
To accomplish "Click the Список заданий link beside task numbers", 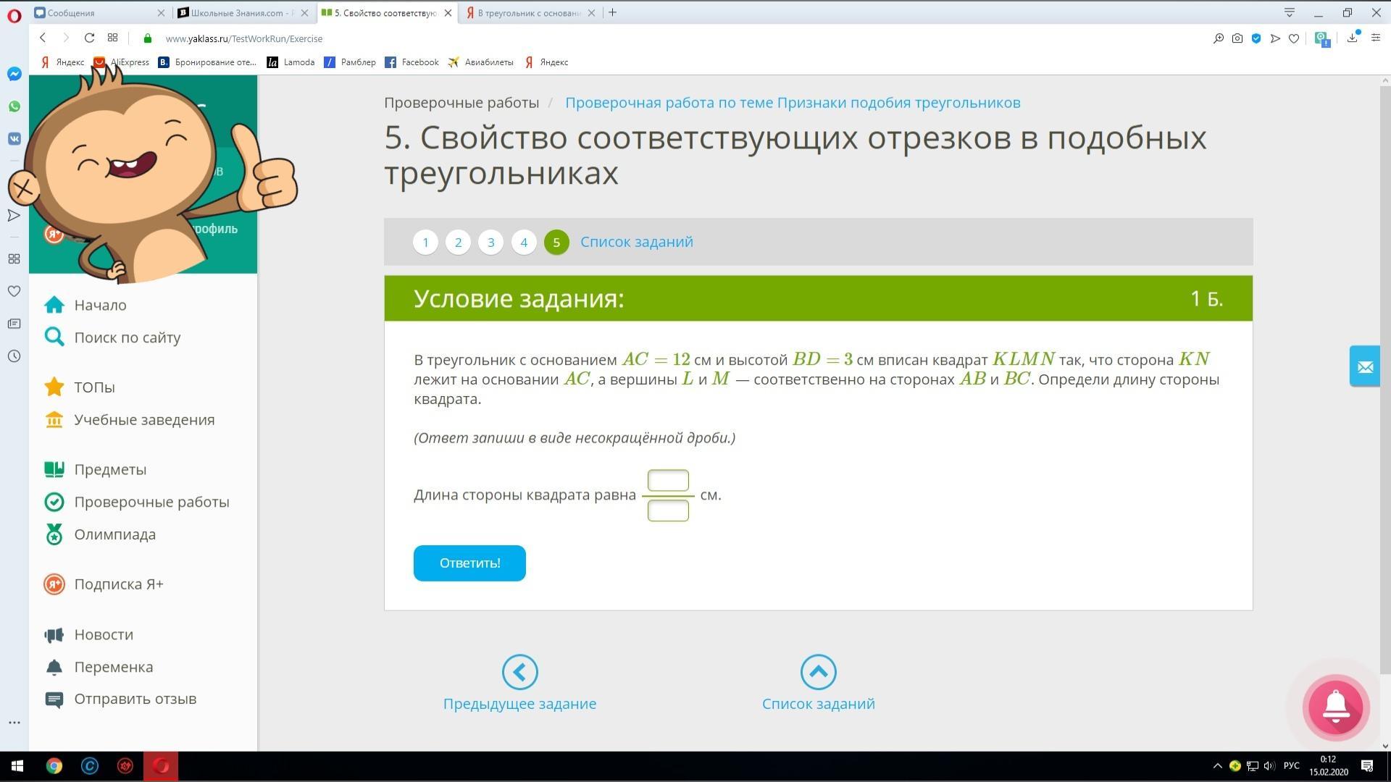I will pos(636,242).
